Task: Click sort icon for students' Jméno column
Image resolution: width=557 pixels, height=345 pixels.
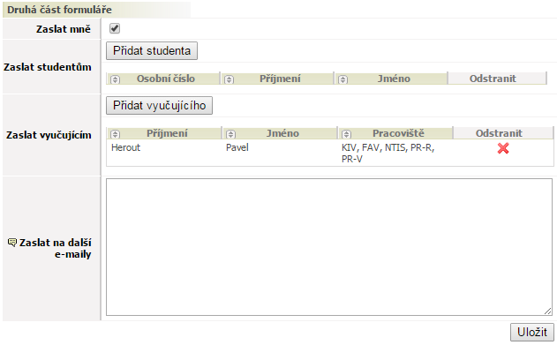Action: pos(342,79)
